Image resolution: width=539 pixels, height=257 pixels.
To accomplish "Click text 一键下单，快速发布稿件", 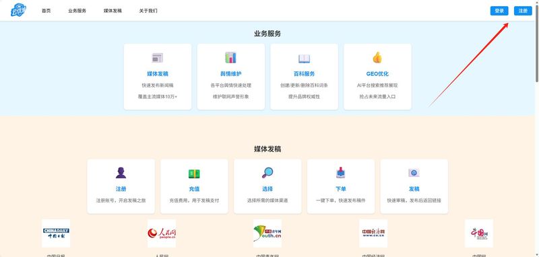I will pyautogui.click(x=341, y=200).
